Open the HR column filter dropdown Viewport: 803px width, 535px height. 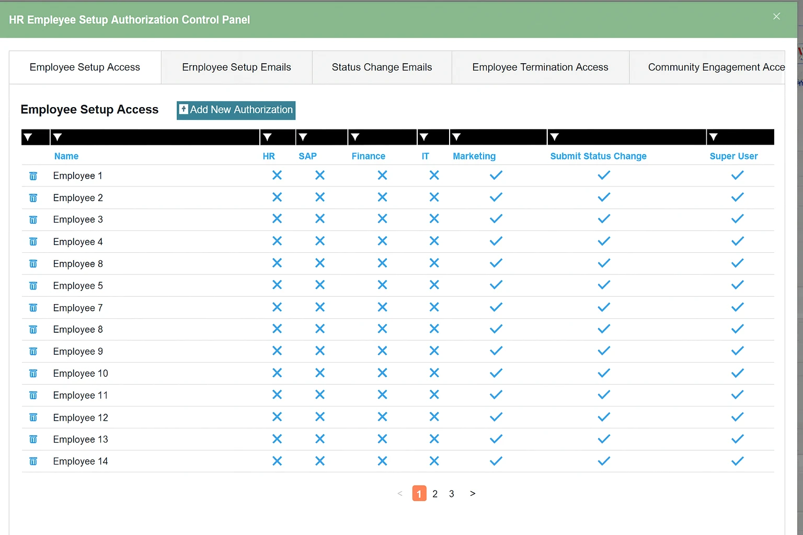[x=267, y=137]
